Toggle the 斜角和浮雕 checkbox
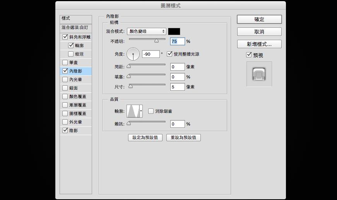 [x=65, y=37]
